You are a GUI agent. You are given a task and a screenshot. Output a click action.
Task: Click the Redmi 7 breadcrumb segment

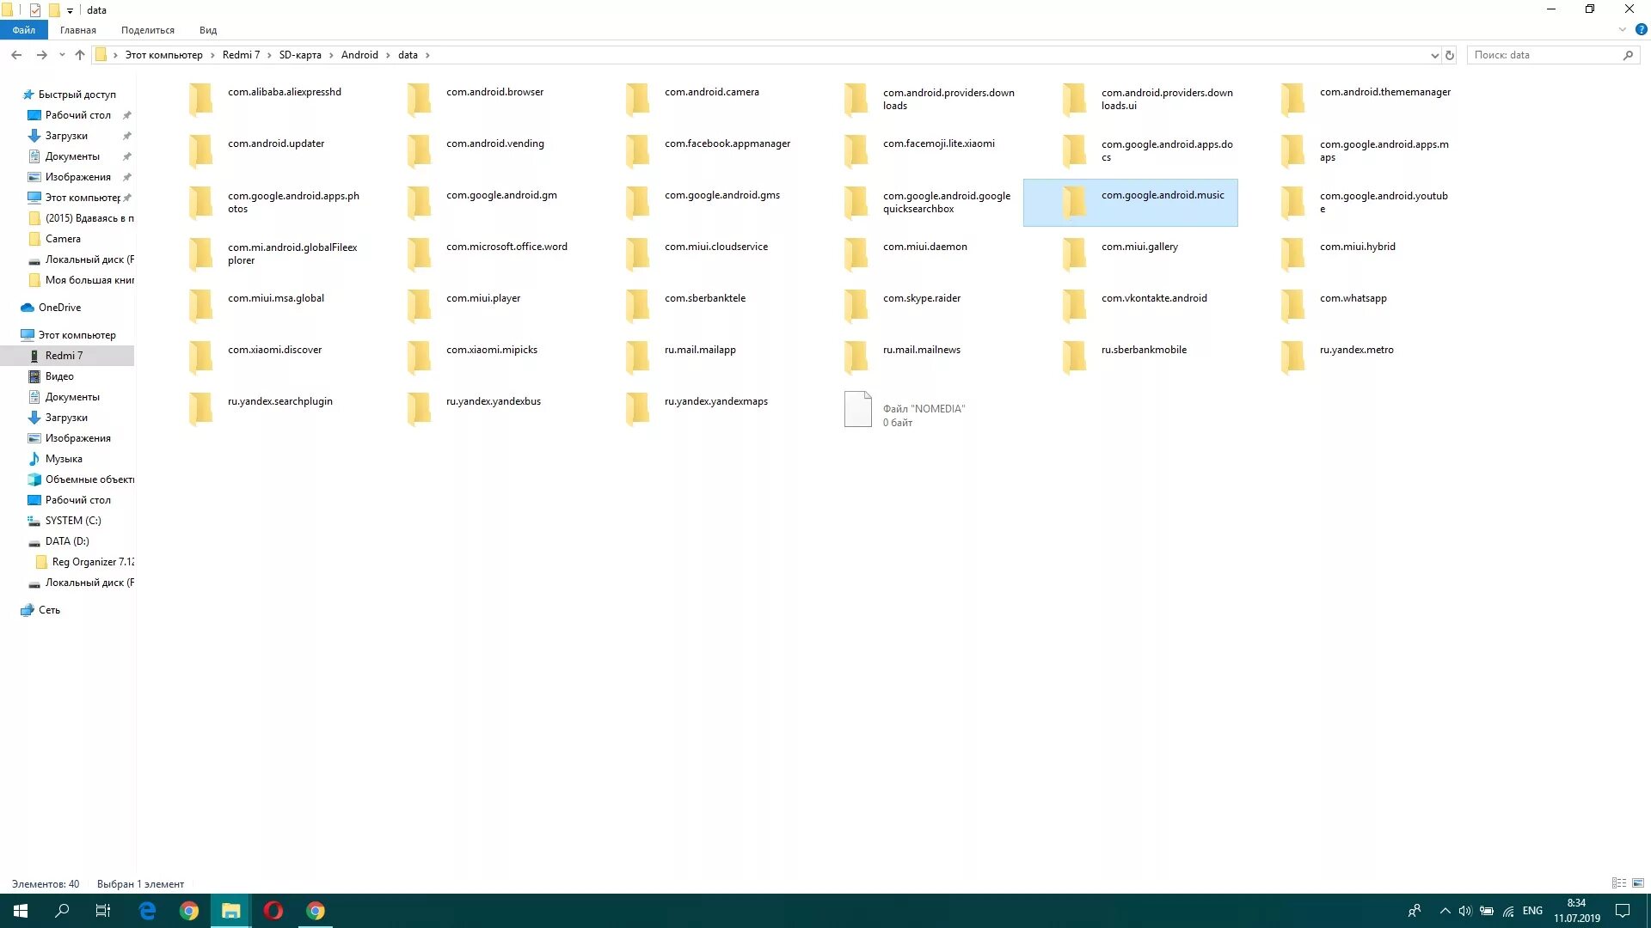point(241,55)
